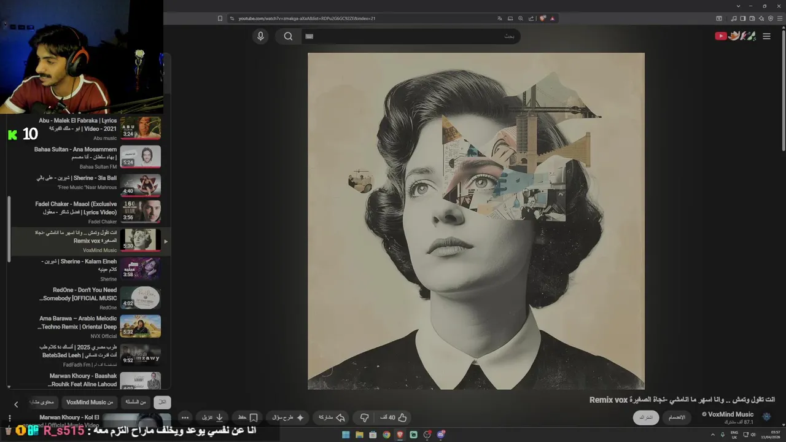Screen dimensions: 786x442
Task: Click the 'Bahaa Sultan FM' channel name
Action: 98,167
